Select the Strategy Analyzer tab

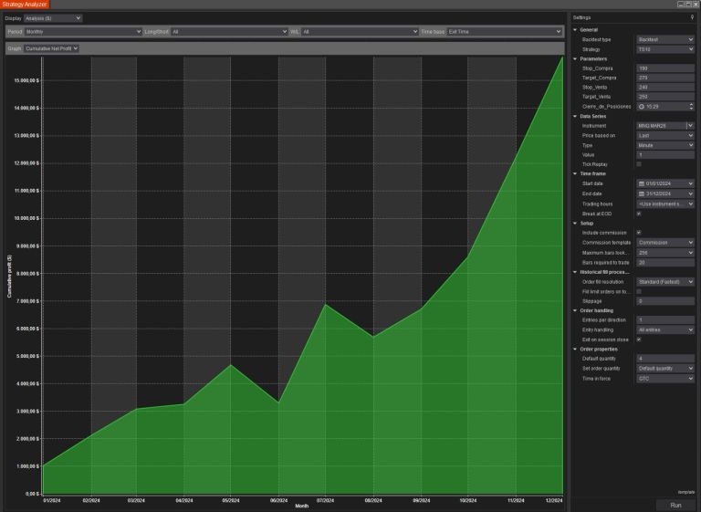[x=25, y=5]
